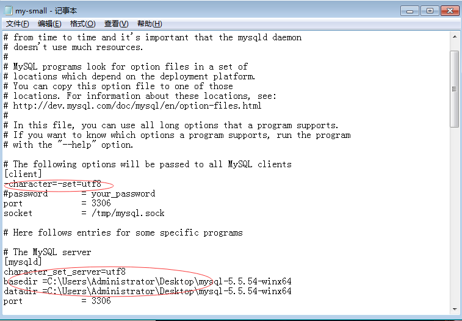The image size is (462, 321).
Task: Place cursor on the socket = /tmp/mysql.sock line
Action: pyautogui.click(x=84, y=213)
